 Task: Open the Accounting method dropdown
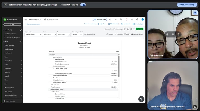77,34
